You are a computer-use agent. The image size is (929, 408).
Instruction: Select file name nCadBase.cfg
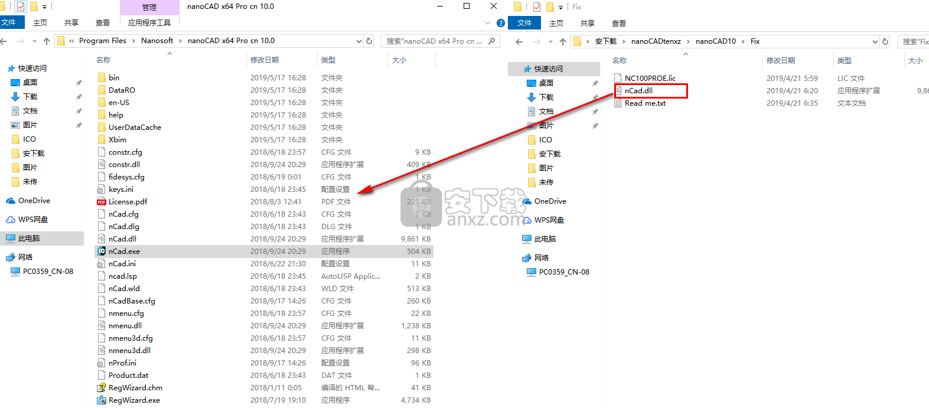pyautogui.click(x=132, y=301)
